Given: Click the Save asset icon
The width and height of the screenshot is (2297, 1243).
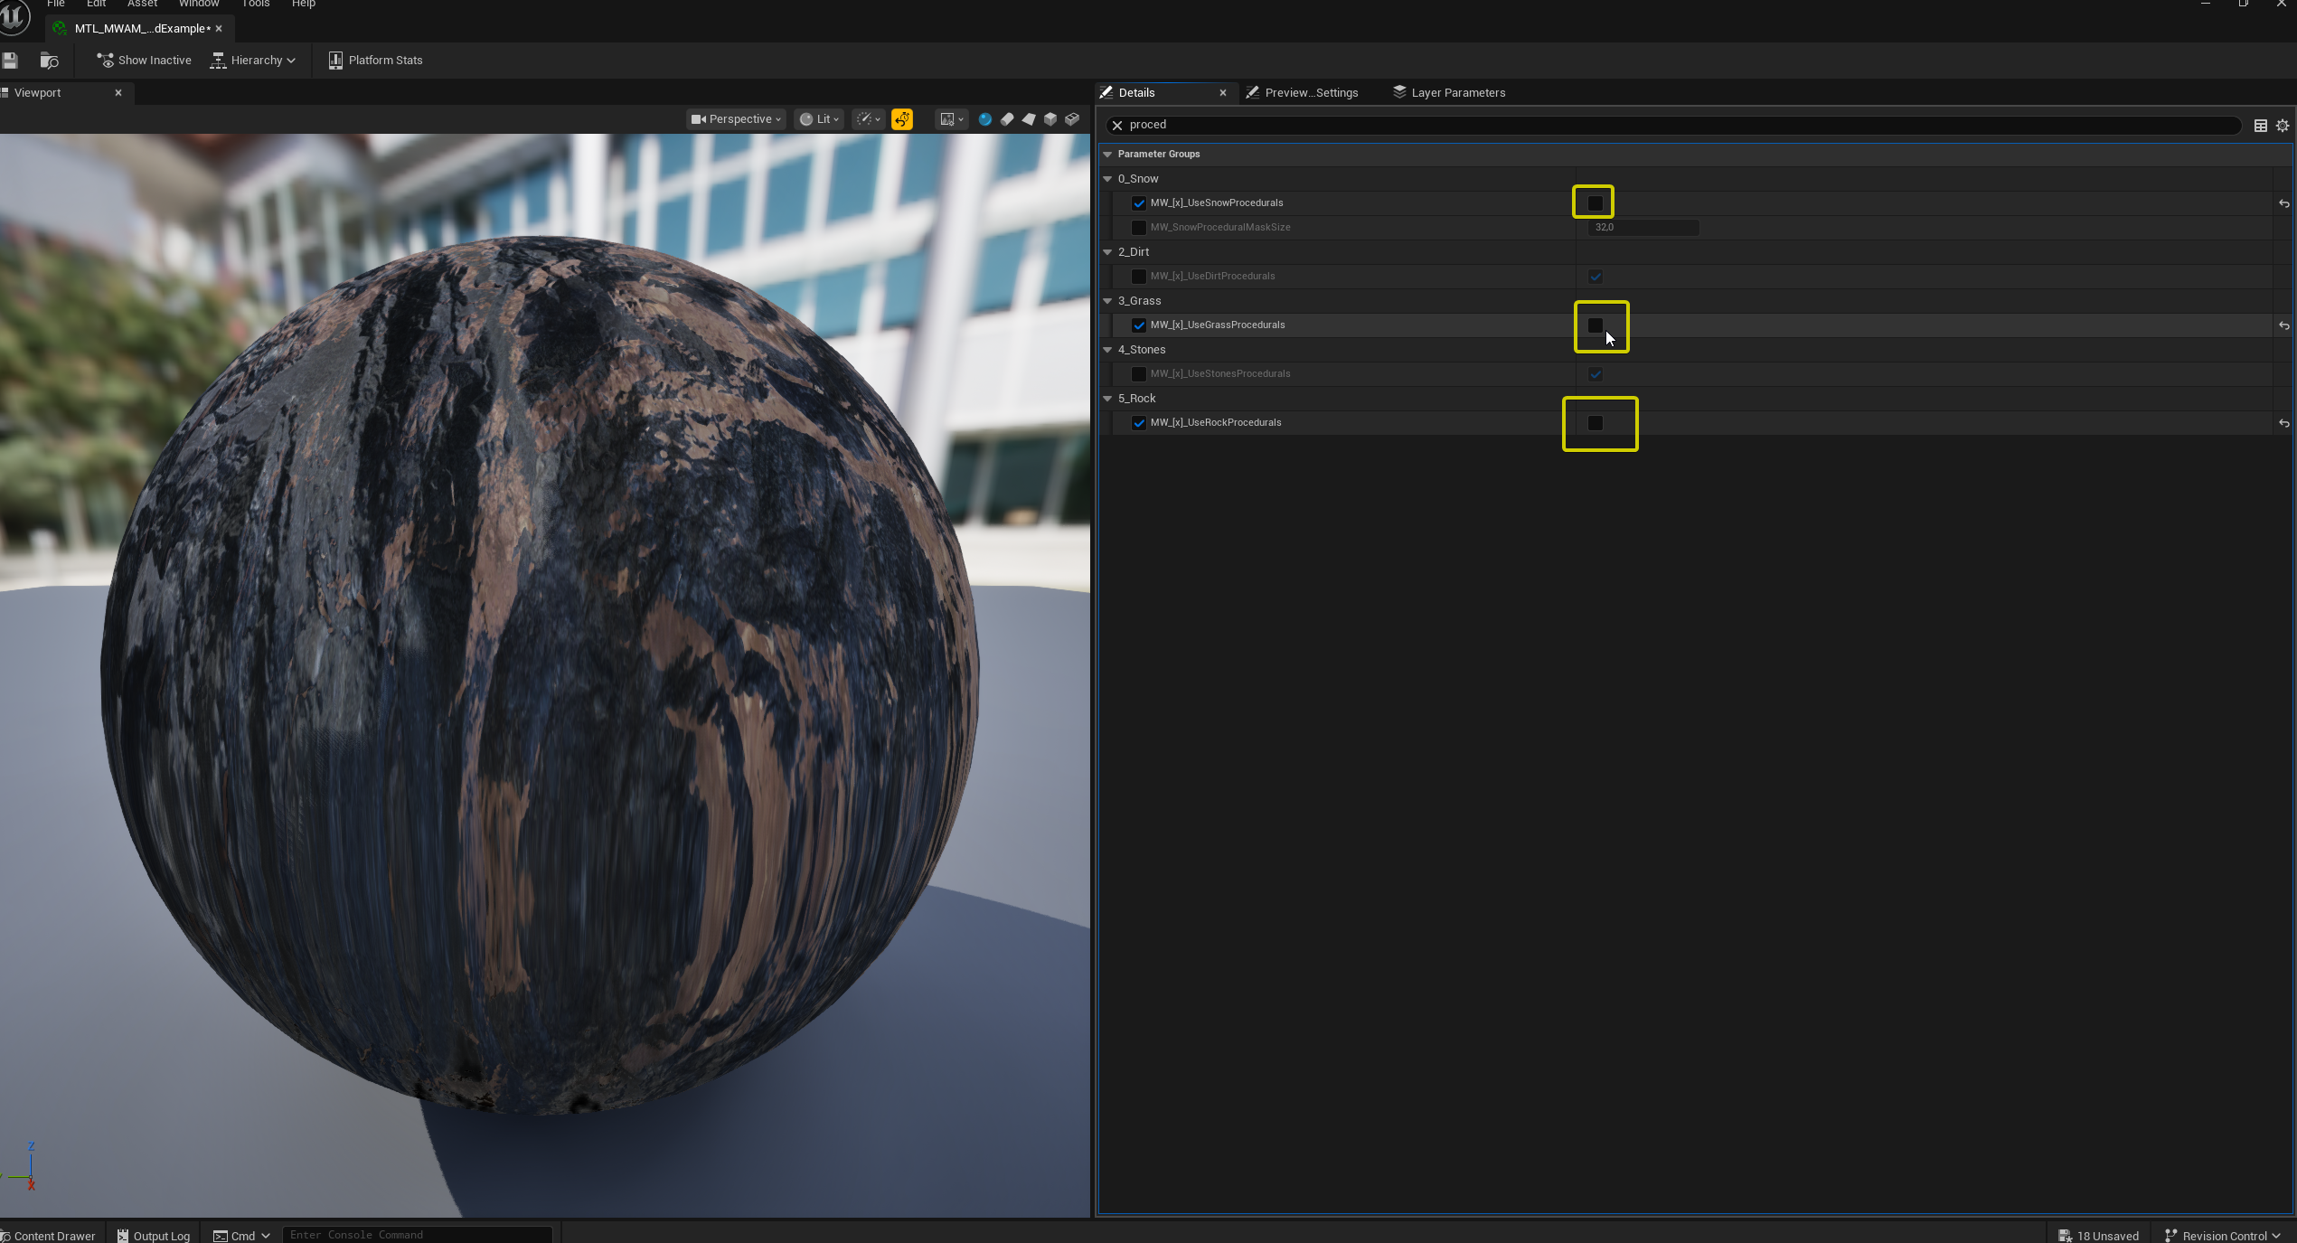Looking at the screenshot, I should pyautogui.click(x=11, y=61).
